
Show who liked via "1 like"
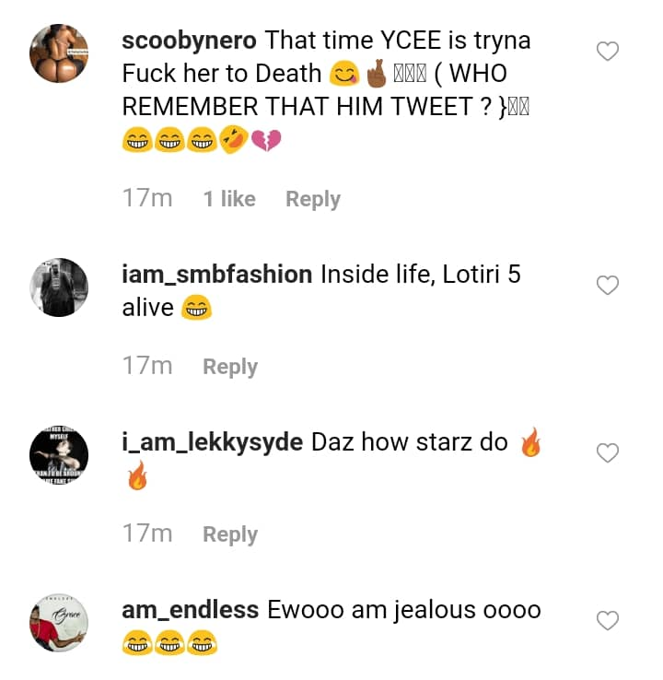point(229,199)
